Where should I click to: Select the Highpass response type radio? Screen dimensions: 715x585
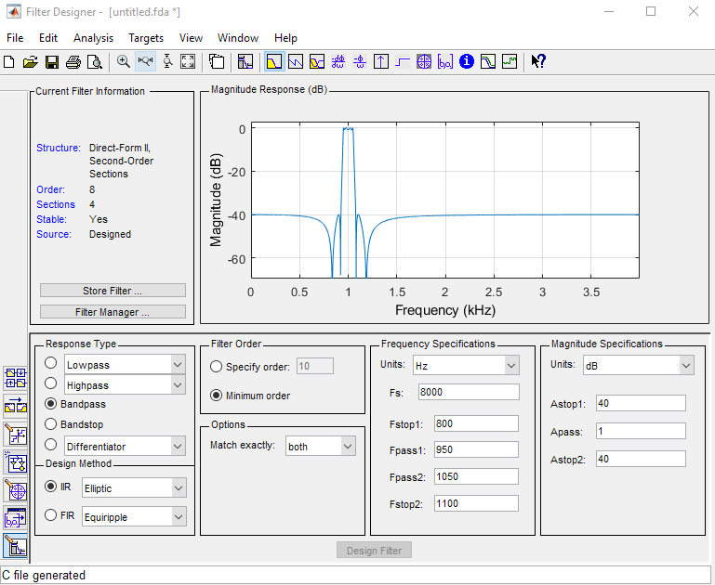tap(50, 383)
